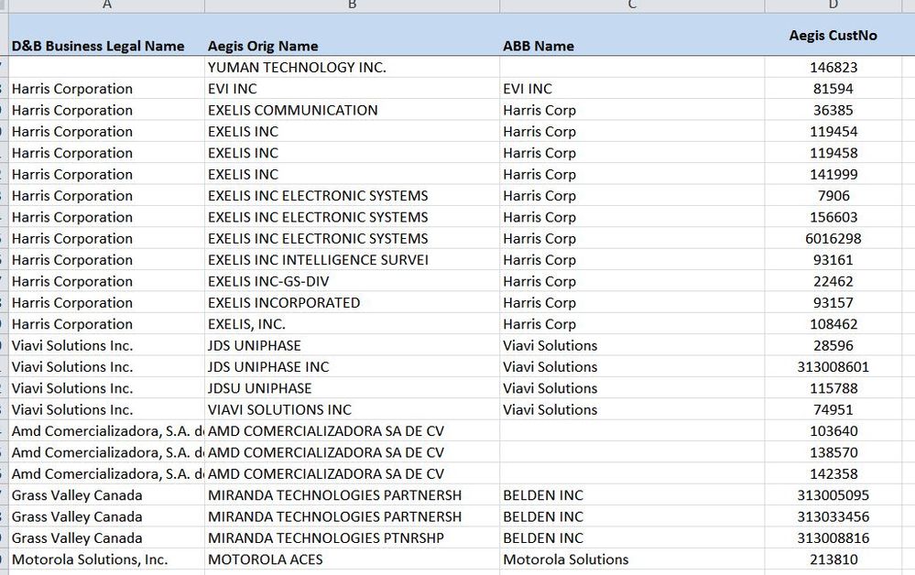The width and height of the screenshot is (915, 575).
Task: Click the YUMAN TECHNOLOGY INC. cell
Action: (352, 67)
